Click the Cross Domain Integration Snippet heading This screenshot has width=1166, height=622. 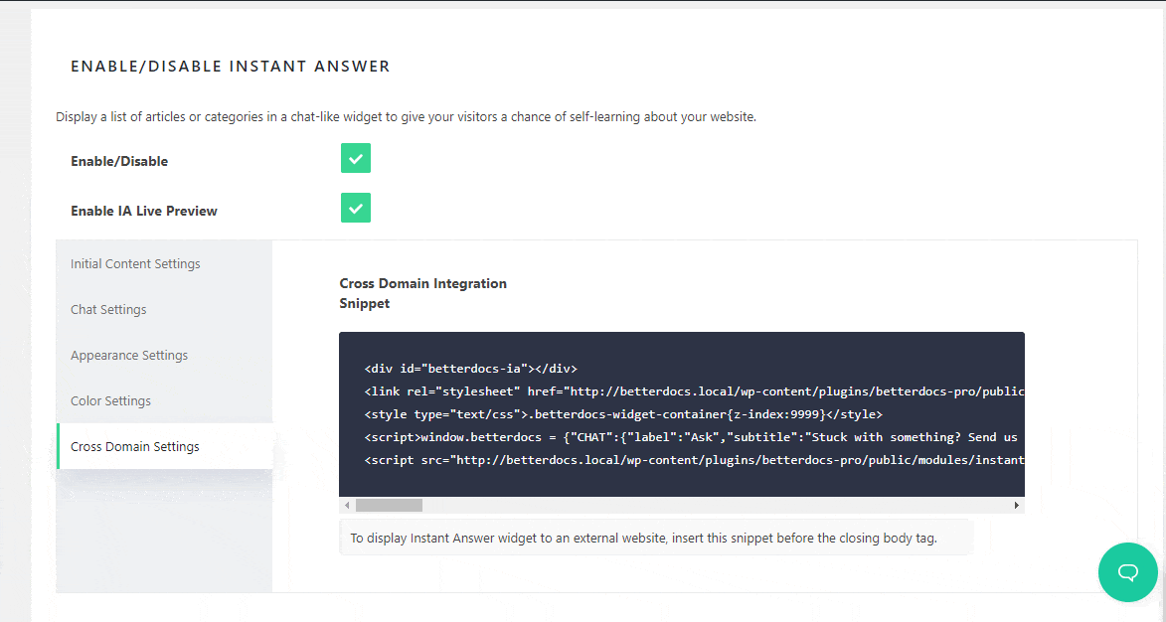(x=422, y=293)
